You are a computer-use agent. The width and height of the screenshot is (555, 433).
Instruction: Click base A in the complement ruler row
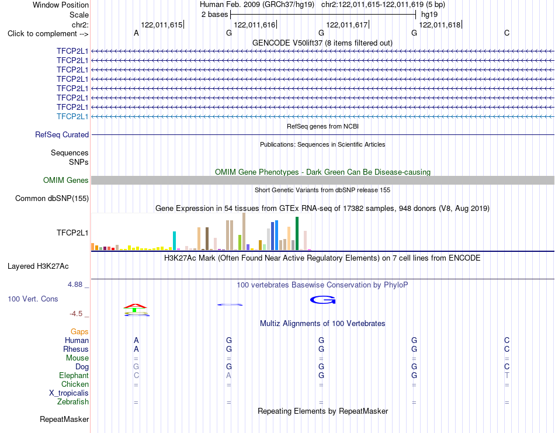136,33
